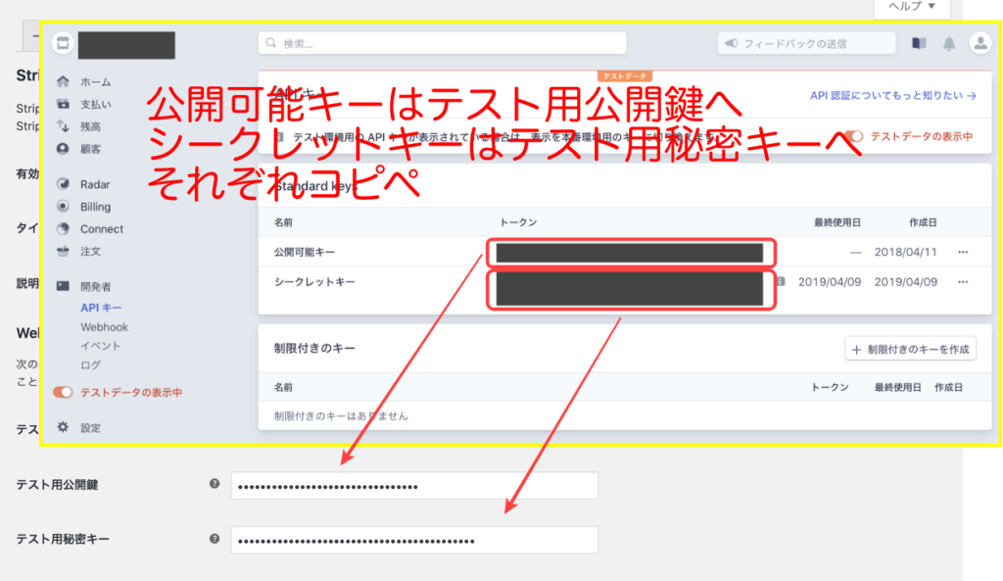Image resolution: width=1003 pixels, height=581 pixels.
Task: Click the テストデータ orange badge
Action: pos(624,76)
